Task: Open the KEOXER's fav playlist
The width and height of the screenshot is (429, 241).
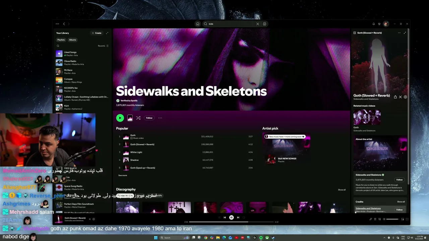Action: pyautogui.click(x=82, y=89)
